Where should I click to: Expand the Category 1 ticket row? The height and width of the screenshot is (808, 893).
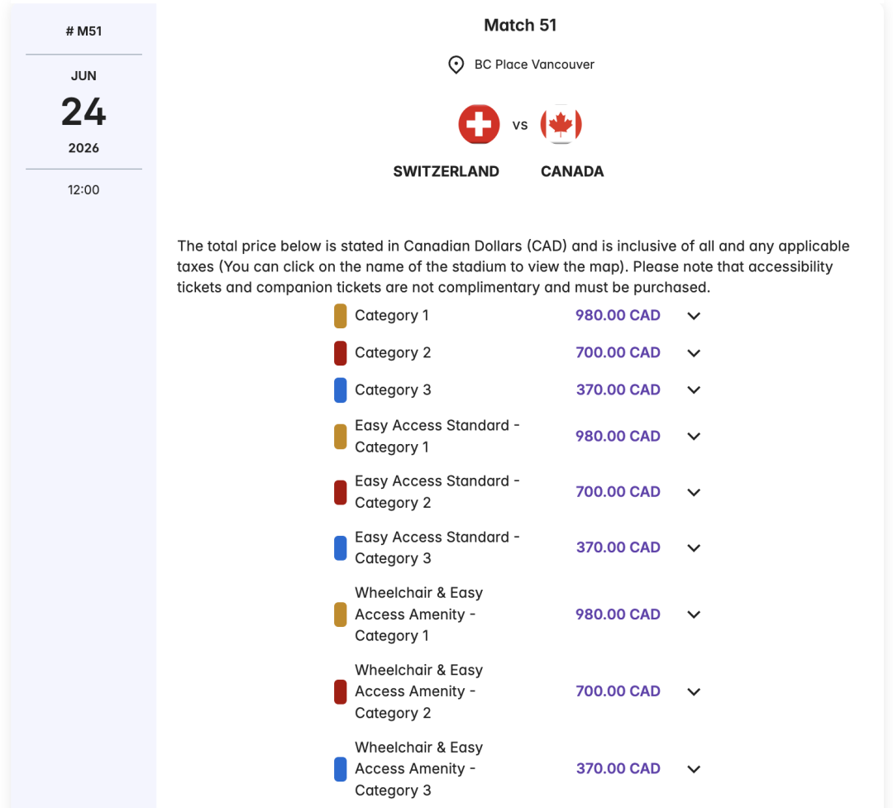[694, 316]
